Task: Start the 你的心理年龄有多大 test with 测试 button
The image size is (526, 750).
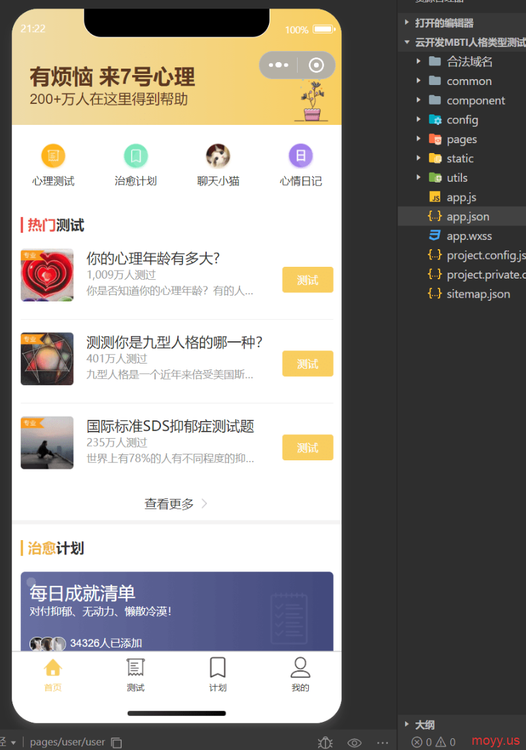Action: click(307, 280)
